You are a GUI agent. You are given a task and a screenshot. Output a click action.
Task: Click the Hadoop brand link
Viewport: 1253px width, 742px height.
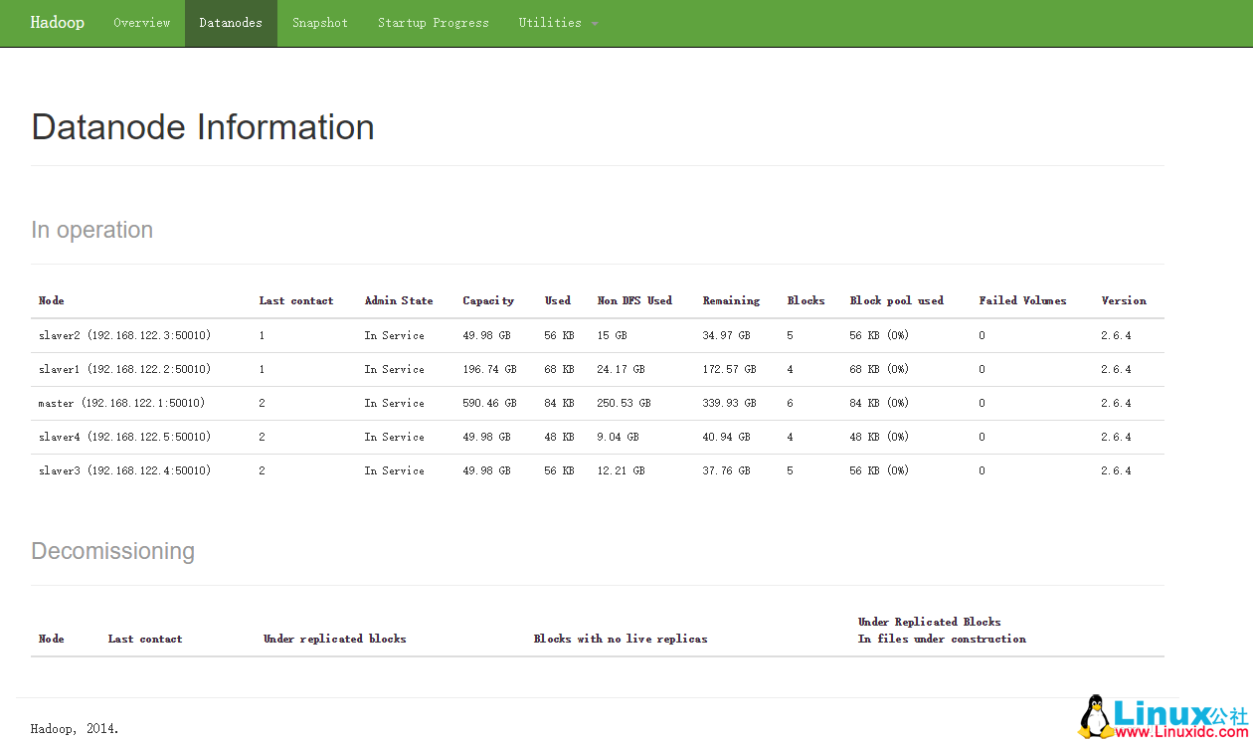[57, 22]
